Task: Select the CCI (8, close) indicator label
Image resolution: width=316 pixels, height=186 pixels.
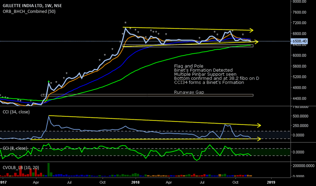Action: point(15,148)
